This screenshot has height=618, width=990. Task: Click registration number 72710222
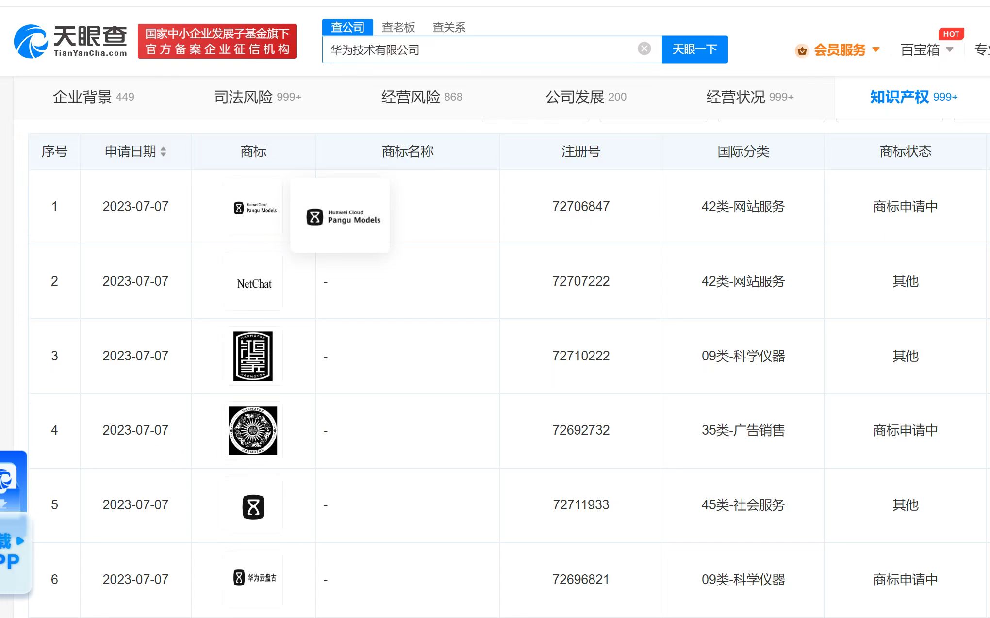[581, 356]
